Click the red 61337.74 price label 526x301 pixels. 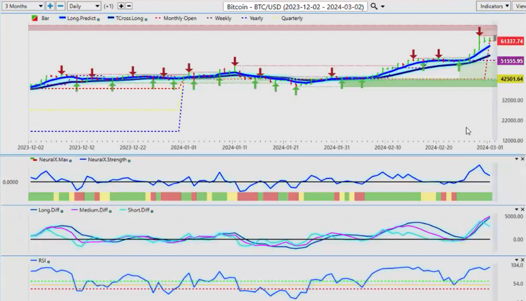[x=511, y=41]
